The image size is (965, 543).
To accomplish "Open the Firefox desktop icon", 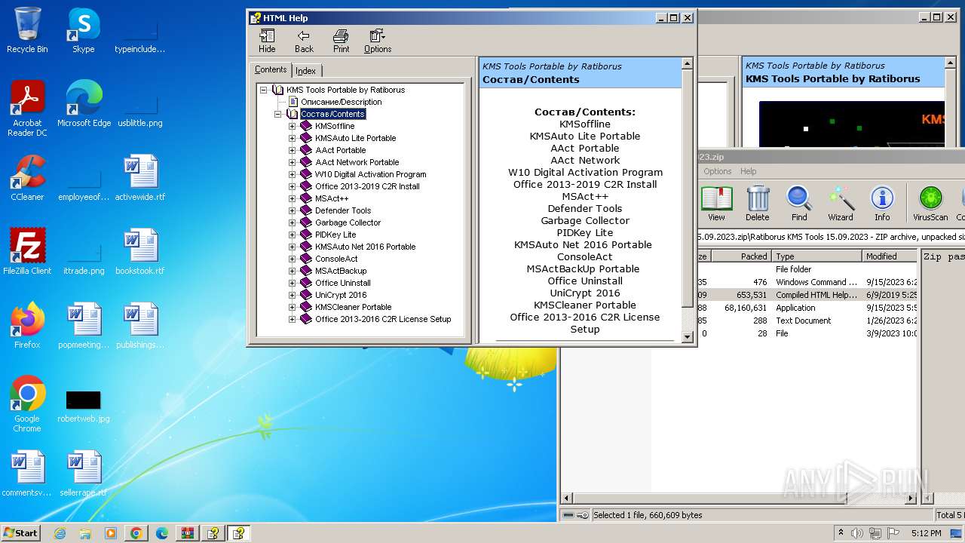I will [27, 326].
